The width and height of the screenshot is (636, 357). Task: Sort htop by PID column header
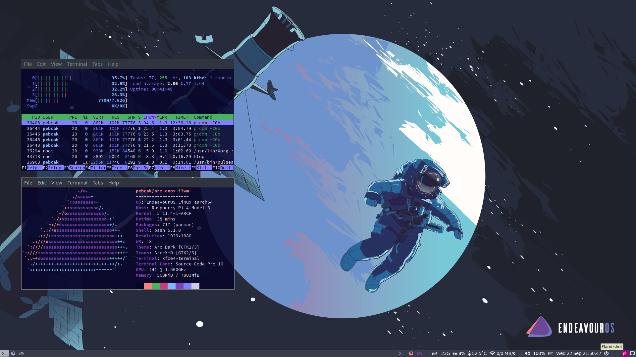(x=36, y=117)
